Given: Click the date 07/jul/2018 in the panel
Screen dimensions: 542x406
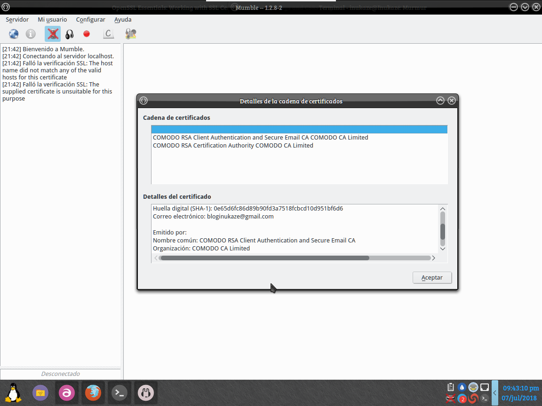Looking at the screenshot, I should click(519, 398).
